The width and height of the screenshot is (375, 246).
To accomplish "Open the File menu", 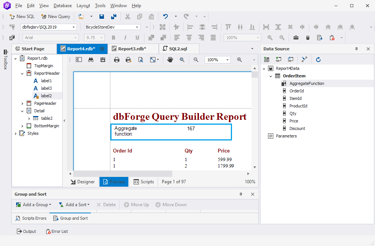I will pos(19,6).
